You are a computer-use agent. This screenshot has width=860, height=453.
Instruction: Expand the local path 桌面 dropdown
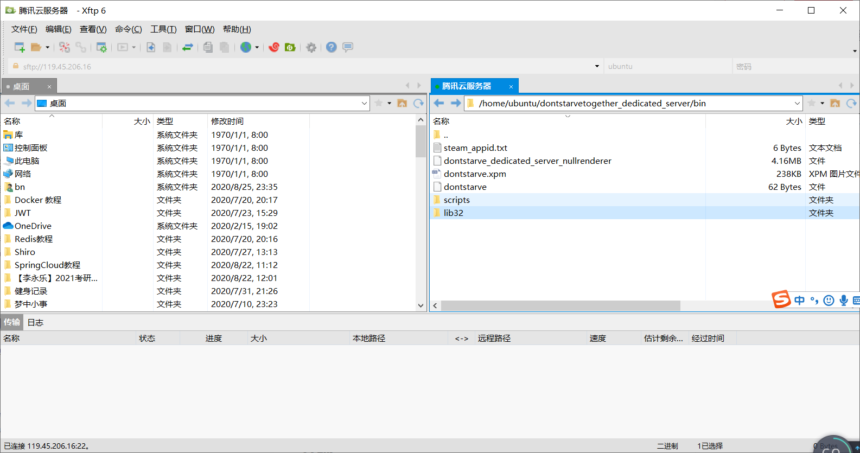tap(364, 103)
